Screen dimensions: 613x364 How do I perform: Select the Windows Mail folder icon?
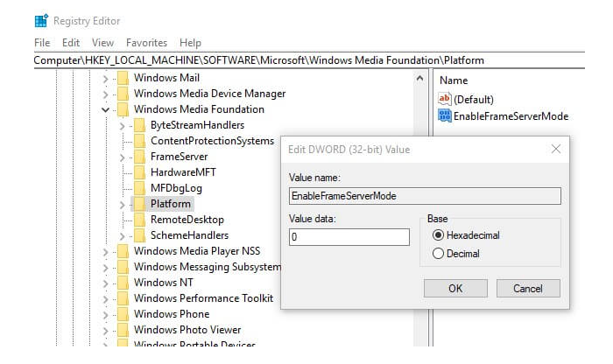(x=123, y=78)
